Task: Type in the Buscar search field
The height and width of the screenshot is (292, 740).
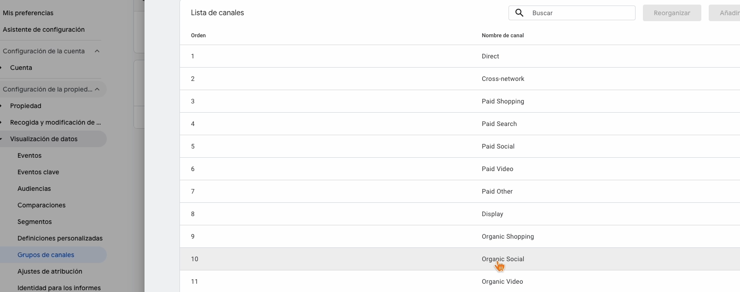Action: tap(581, 13)
